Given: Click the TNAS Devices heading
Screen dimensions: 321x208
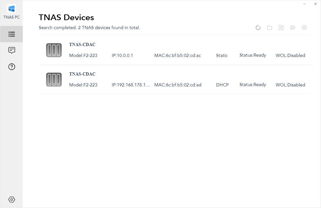Looking at the screenshot, I should coord(66,17).
